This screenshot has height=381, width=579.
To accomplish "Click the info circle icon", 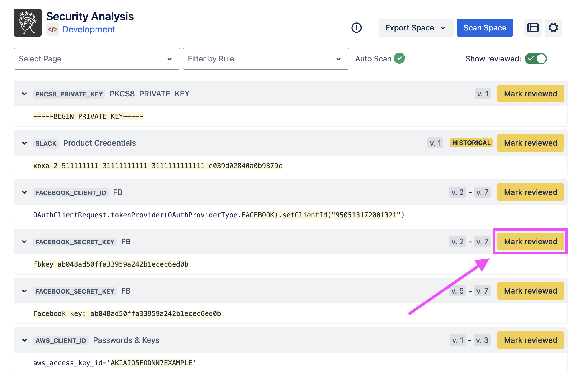I will pos(356,28).
